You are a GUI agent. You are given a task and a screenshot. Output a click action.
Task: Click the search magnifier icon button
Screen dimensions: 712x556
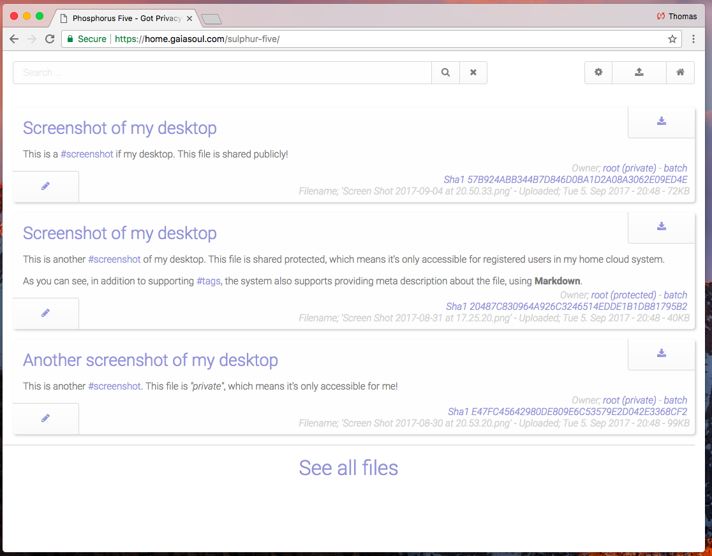click(x=445, y=73)
